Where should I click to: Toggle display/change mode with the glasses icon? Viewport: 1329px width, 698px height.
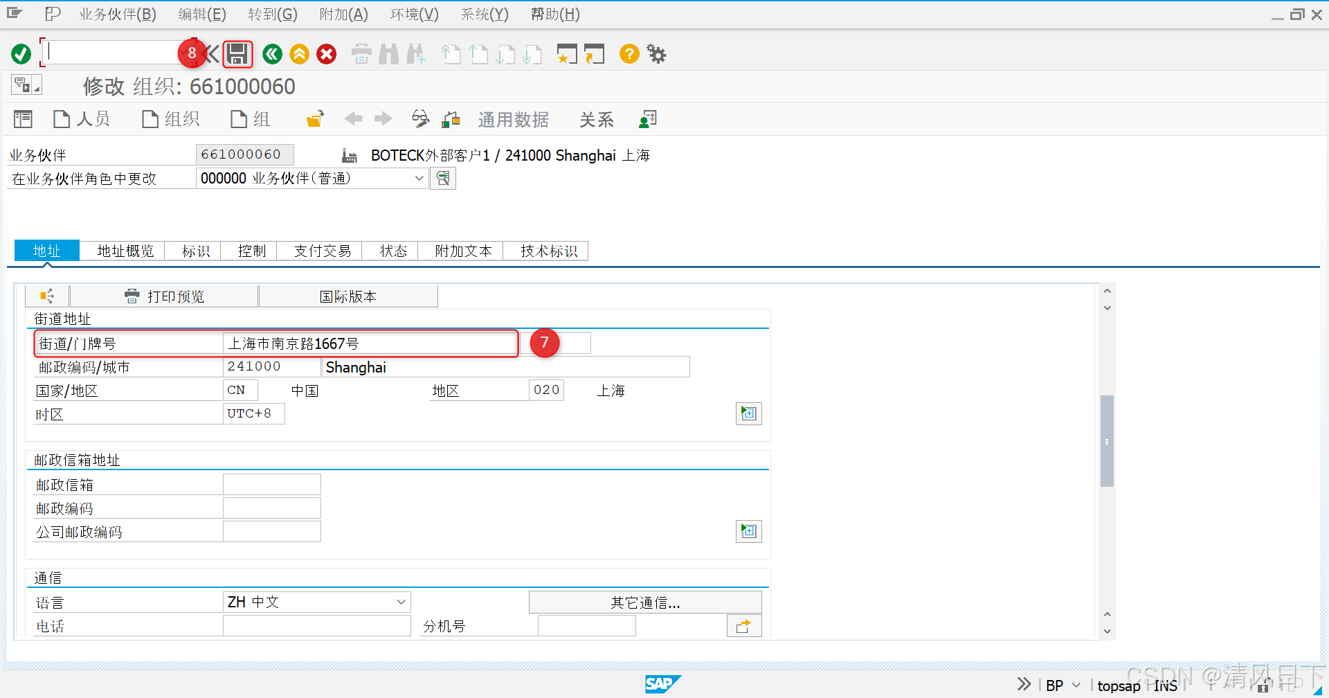[419, 118]
